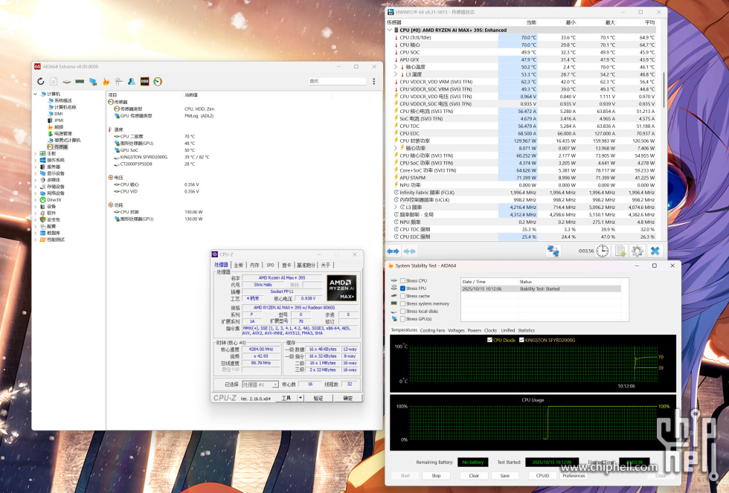Open the 内存 tab in CPU-Z
This screenshot has width=729, height=493.
254,265
